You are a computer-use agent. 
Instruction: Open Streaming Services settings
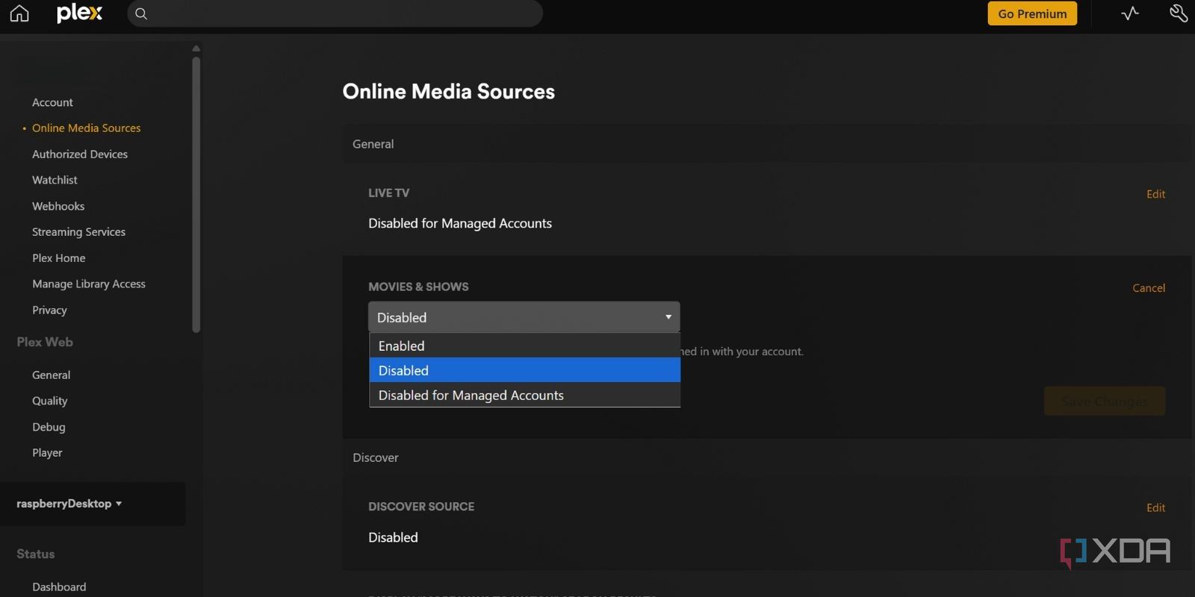[x=78, y=232]
